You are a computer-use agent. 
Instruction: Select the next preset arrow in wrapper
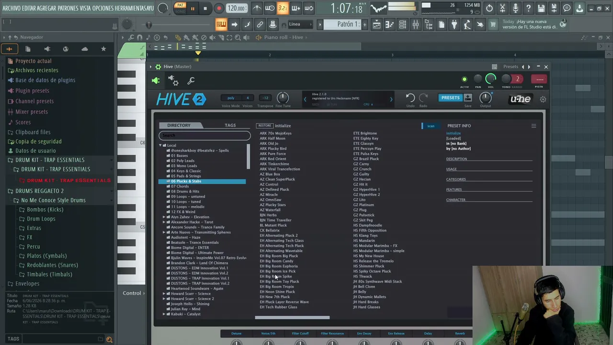tap(529, 67)
